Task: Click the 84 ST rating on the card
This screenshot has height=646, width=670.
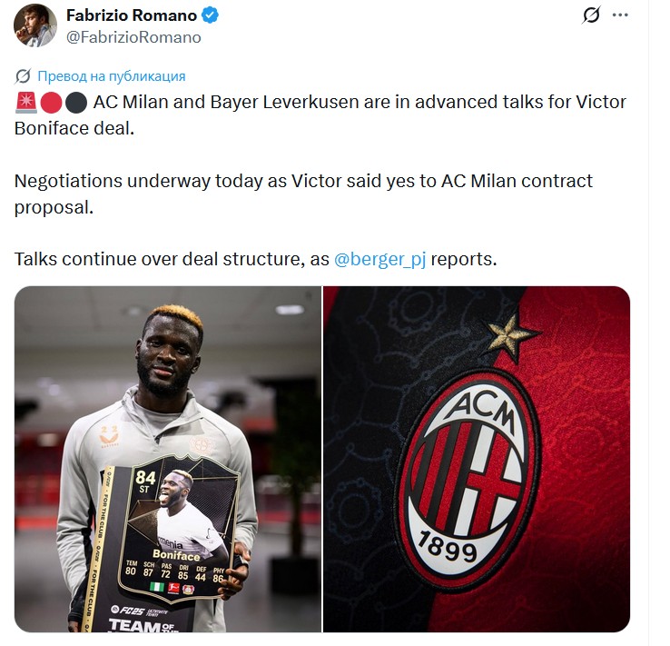Action: click(x=145, y=482)
